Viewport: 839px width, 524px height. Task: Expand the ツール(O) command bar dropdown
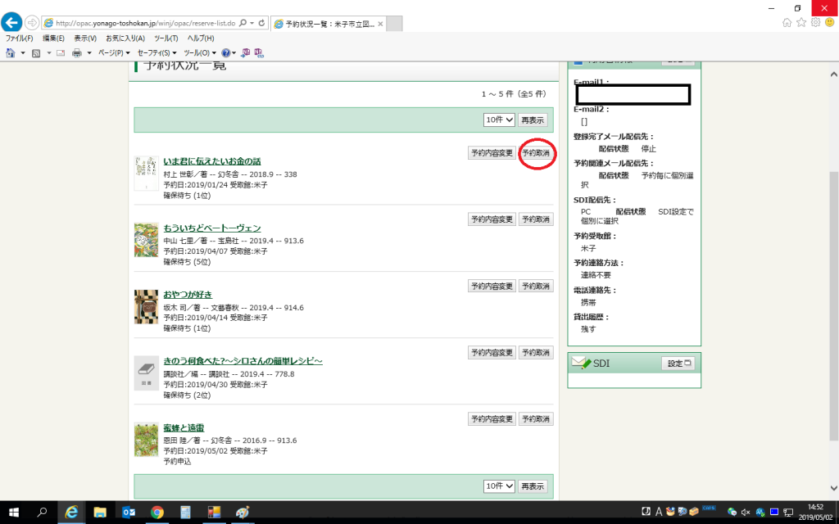pos(200,53)
